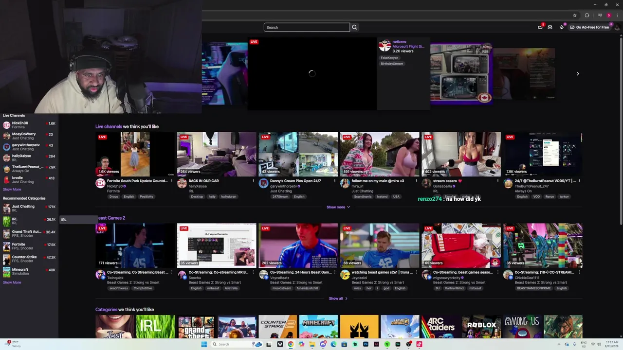This screenshot has height=350, width=623.
Task: Open Prime Loot crown icon
Action: pyautogui.click(x=540, y=27)
